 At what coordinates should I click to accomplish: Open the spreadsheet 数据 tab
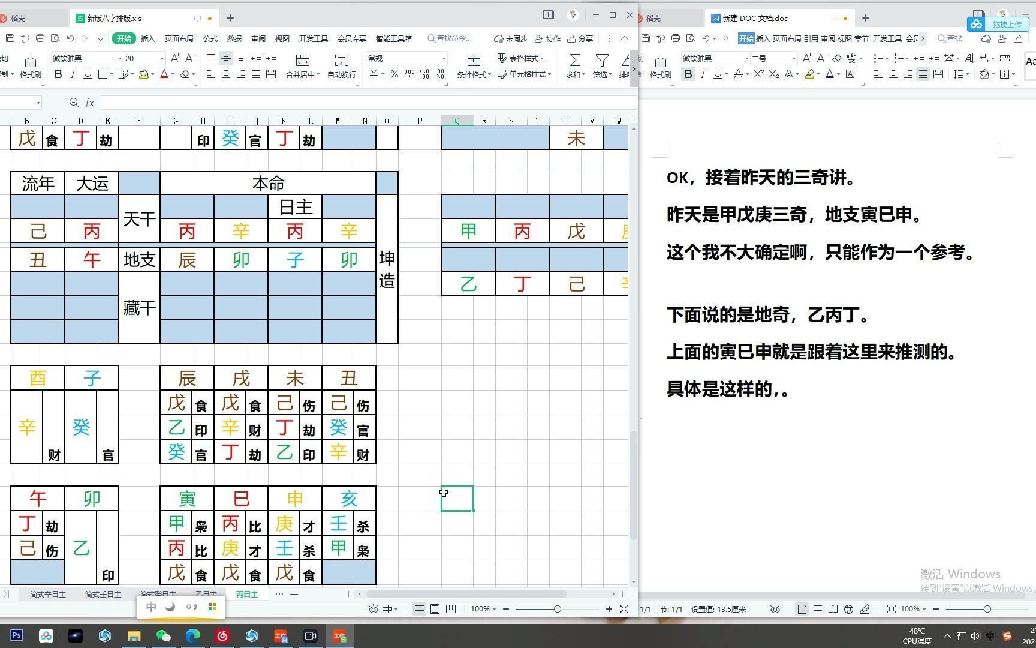pyautogui.click(x=234, y=38)
